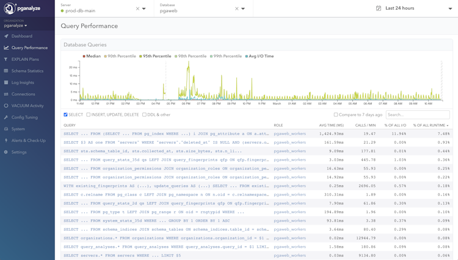The width and height of the screenshot is (458, 260).
Task: Go to System in sidebar
Action: tap(18, 129)
